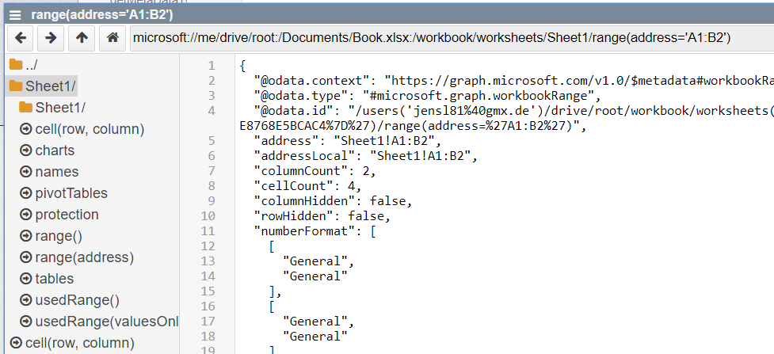Go back with the left arrow button
774x354 pixels.
coord(21,37)
